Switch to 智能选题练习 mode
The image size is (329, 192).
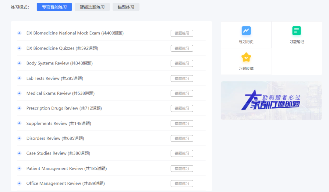coord(92,7)
